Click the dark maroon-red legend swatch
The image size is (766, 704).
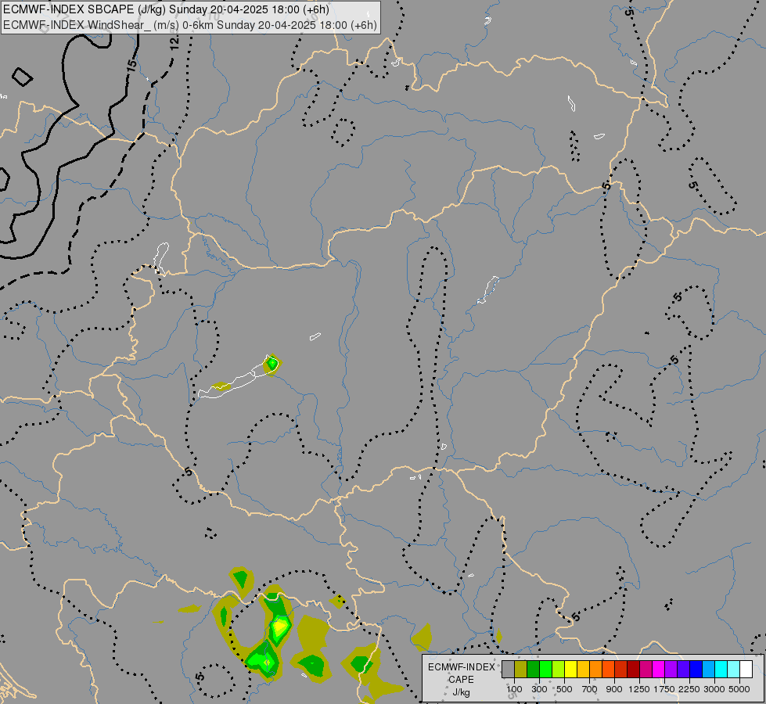[x=634, y=669]
